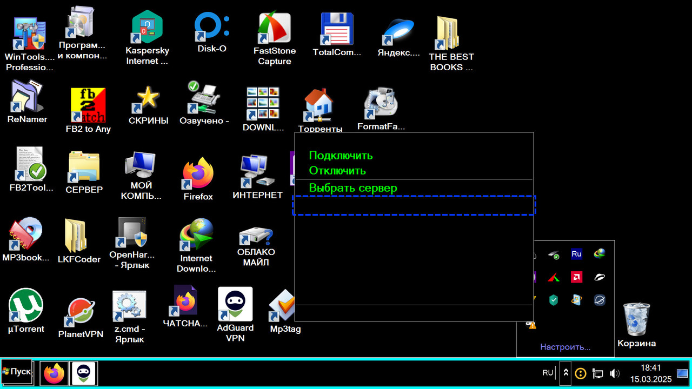692x389 pixels.
Task: Select the Озвучено shortcut icon
Action: pos(204,103)
